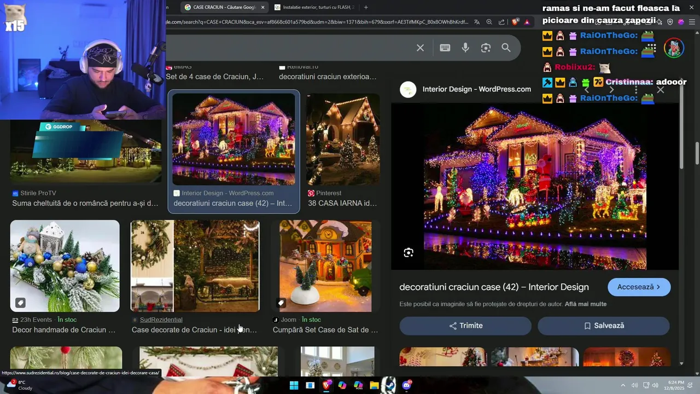Open the Află mai multe copyright link
This screenshot has width=700, height=394.
(586, 304)
